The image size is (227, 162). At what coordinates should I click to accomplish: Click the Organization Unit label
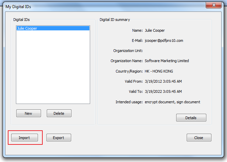[x=128, y=51]
